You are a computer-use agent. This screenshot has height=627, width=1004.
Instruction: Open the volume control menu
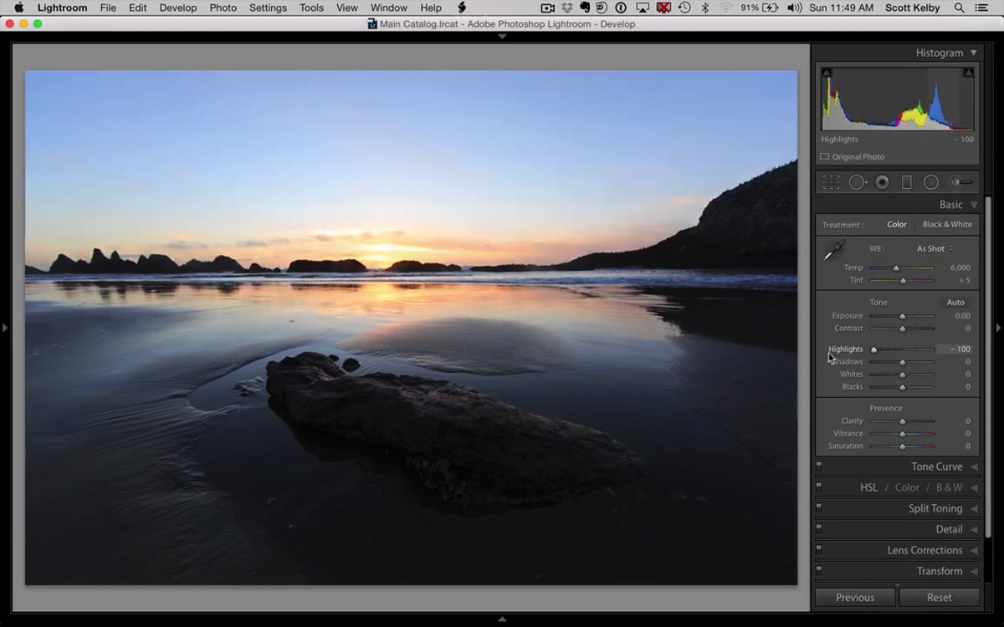coord(793,8)
